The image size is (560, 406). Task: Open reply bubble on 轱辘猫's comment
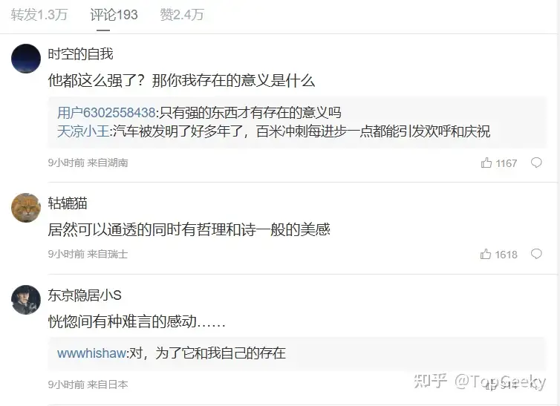536,254
